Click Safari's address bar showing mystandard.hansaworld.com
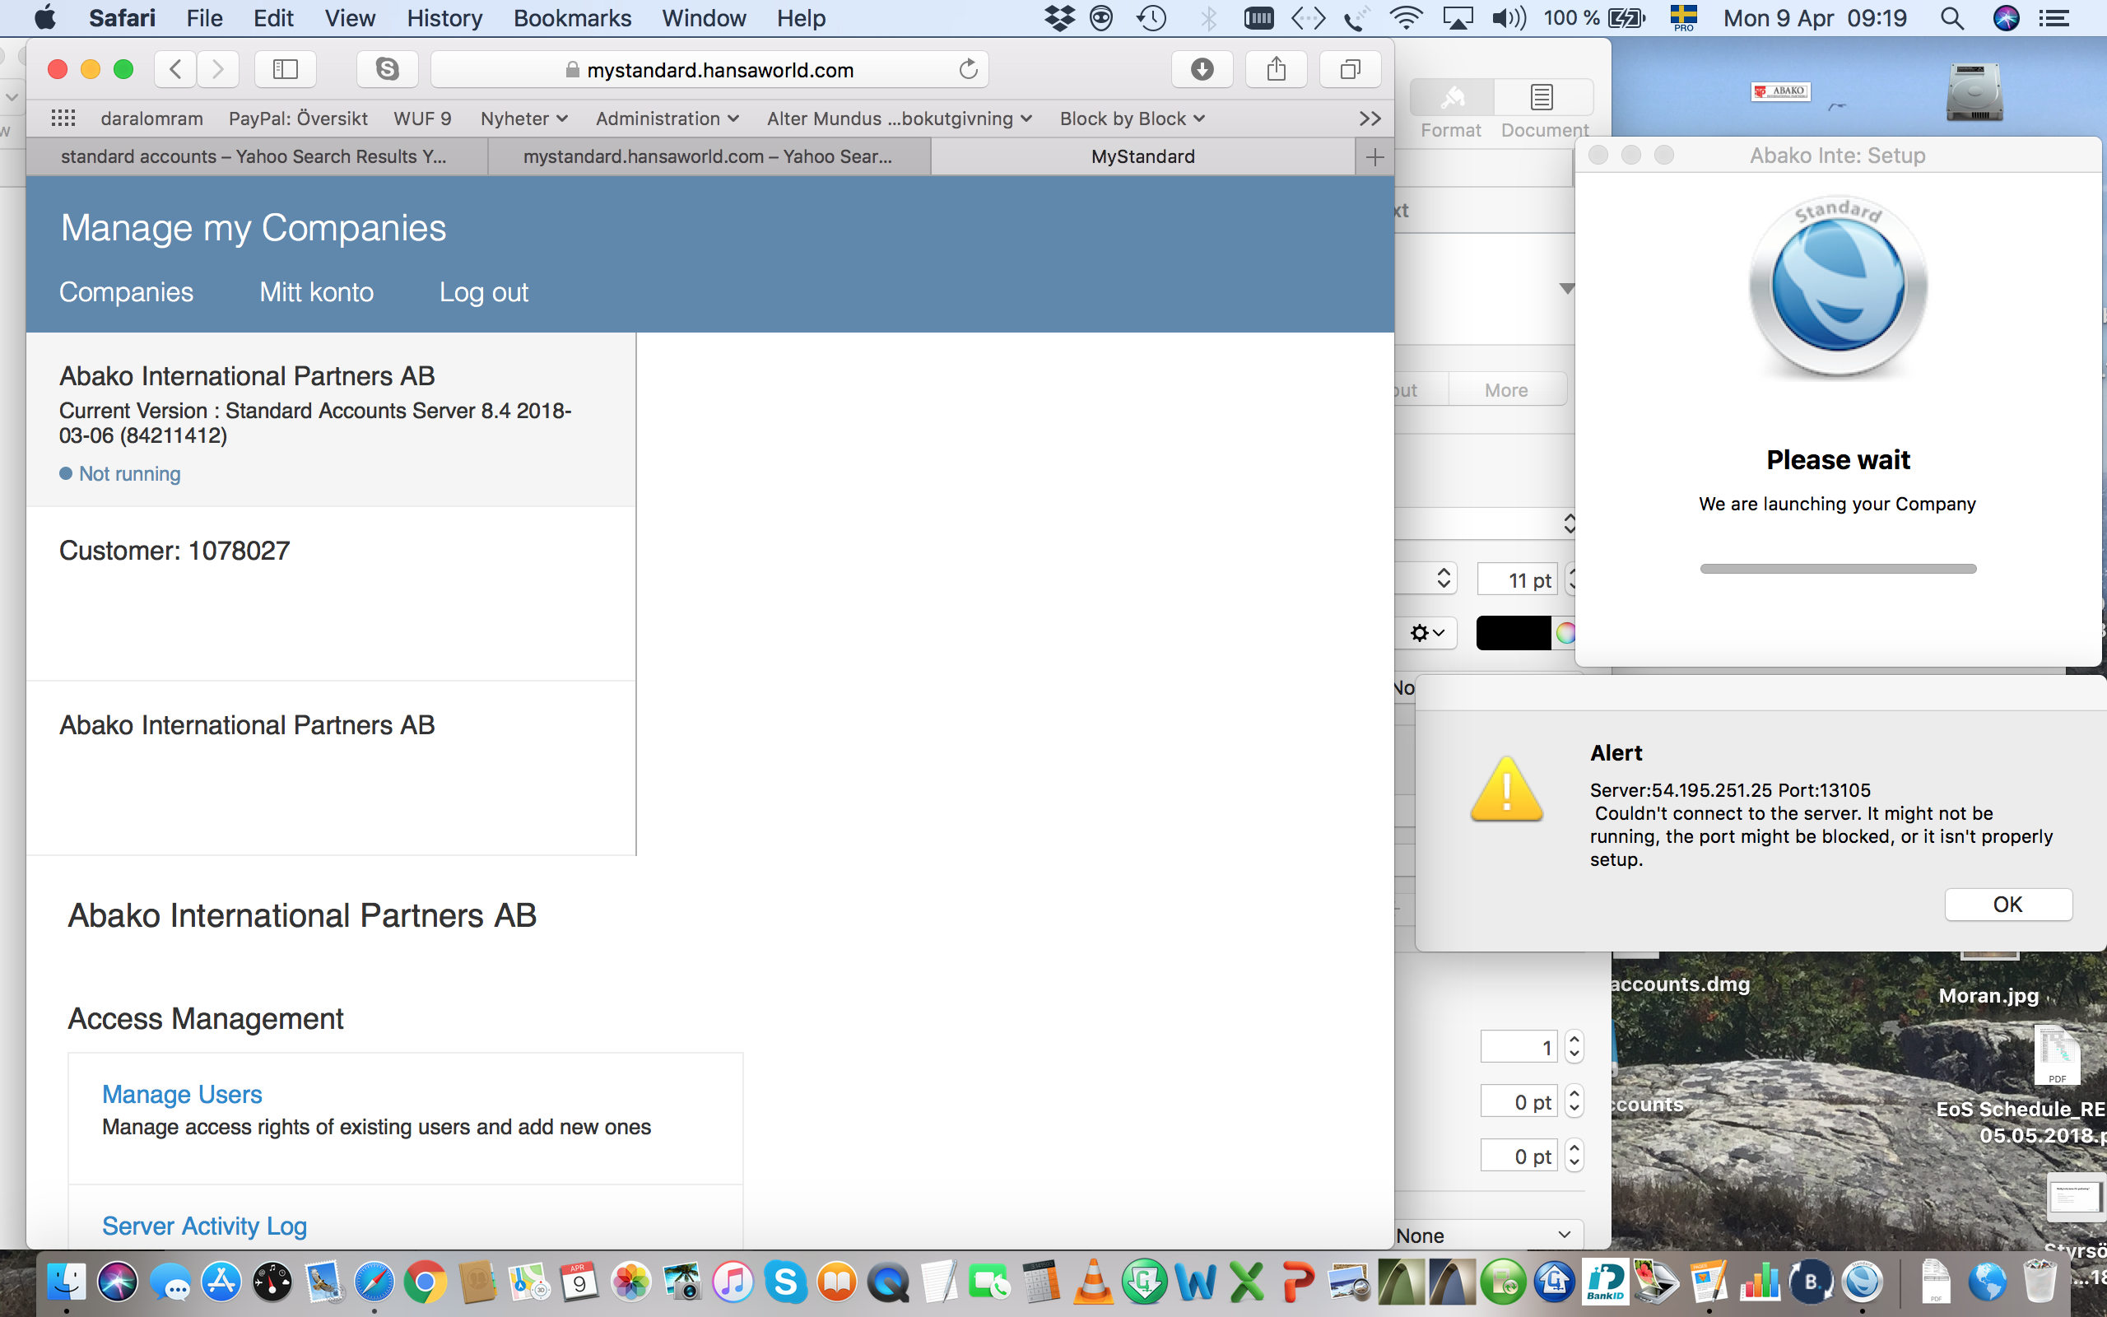2107x1317 pixels. 709,70
